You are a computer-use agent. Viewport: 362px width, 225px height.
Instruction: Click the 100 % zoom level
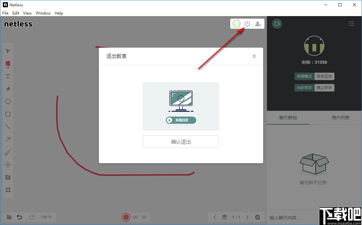tap(46, 217)
